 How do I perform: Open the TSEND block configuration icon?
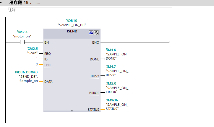click(91, 33)
